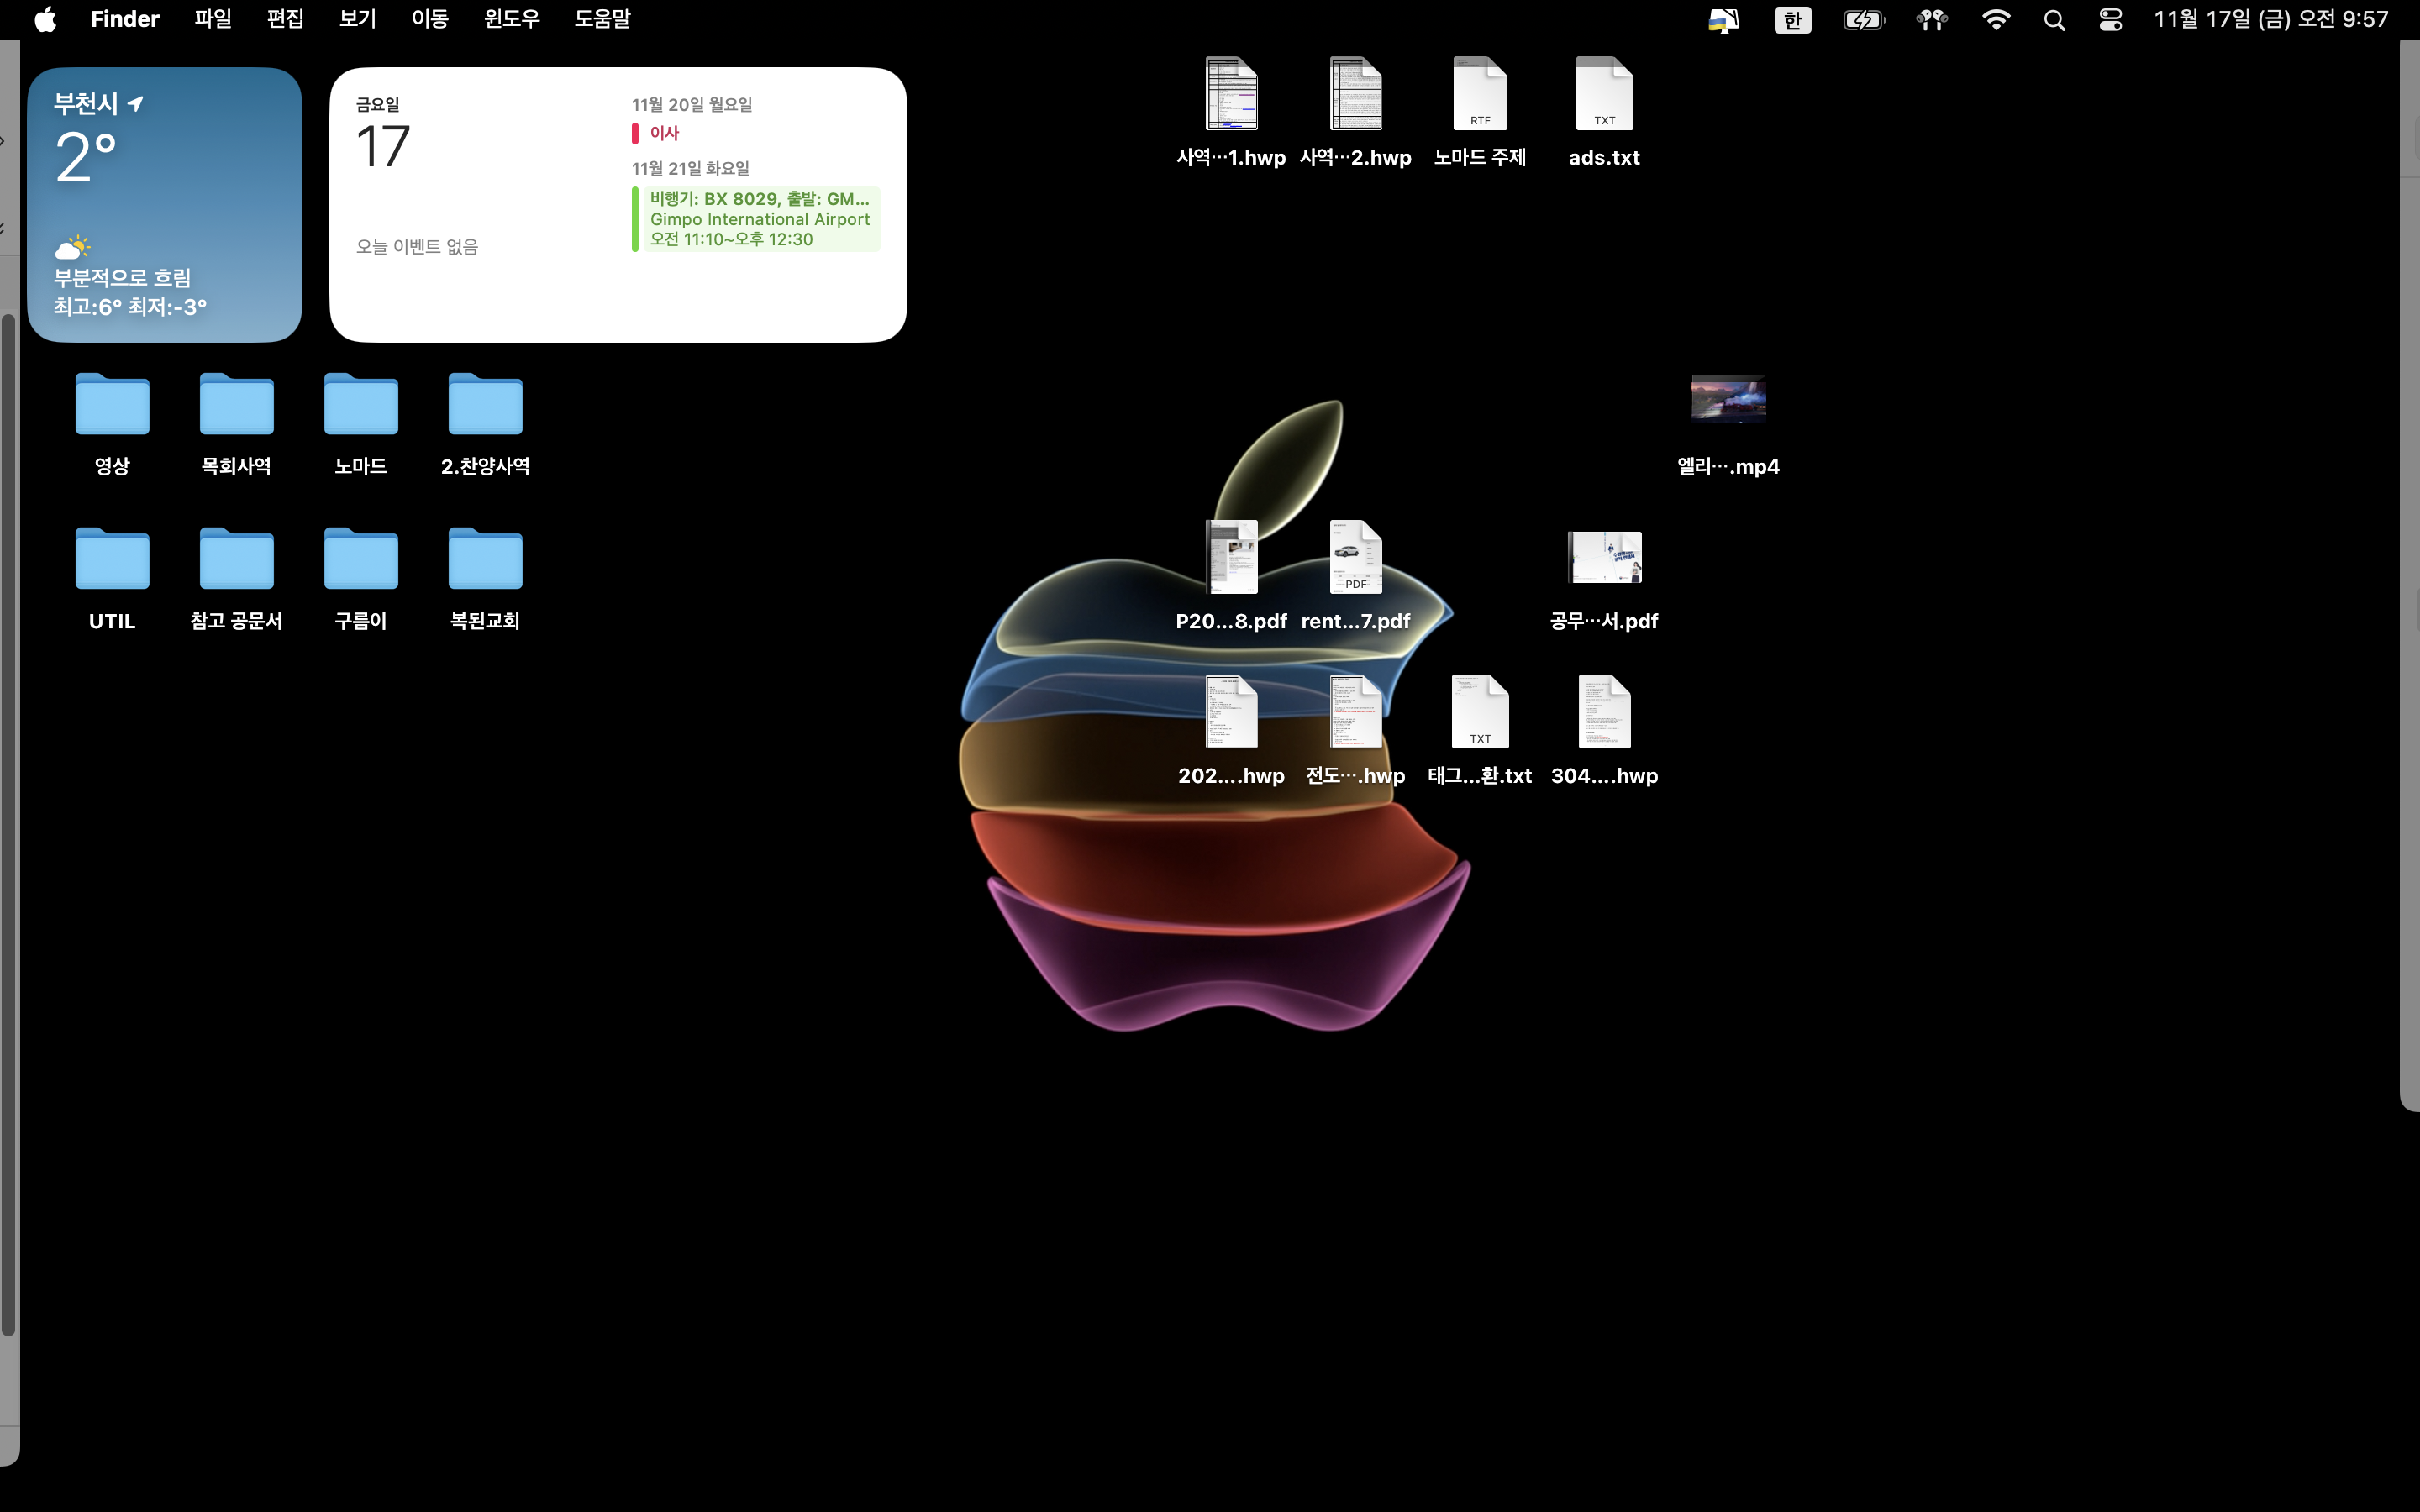
Task: Click the ads.txt file icon
Action: (x=1604, y=95)
